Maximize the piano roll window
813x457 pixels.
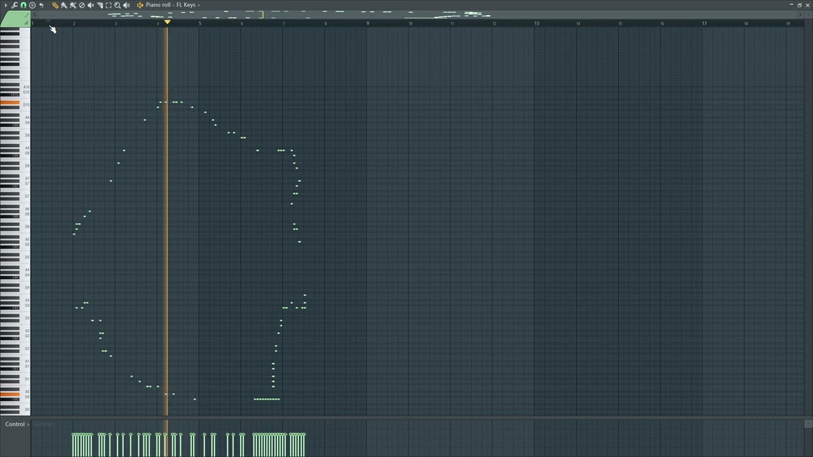(x=799, y=5)
